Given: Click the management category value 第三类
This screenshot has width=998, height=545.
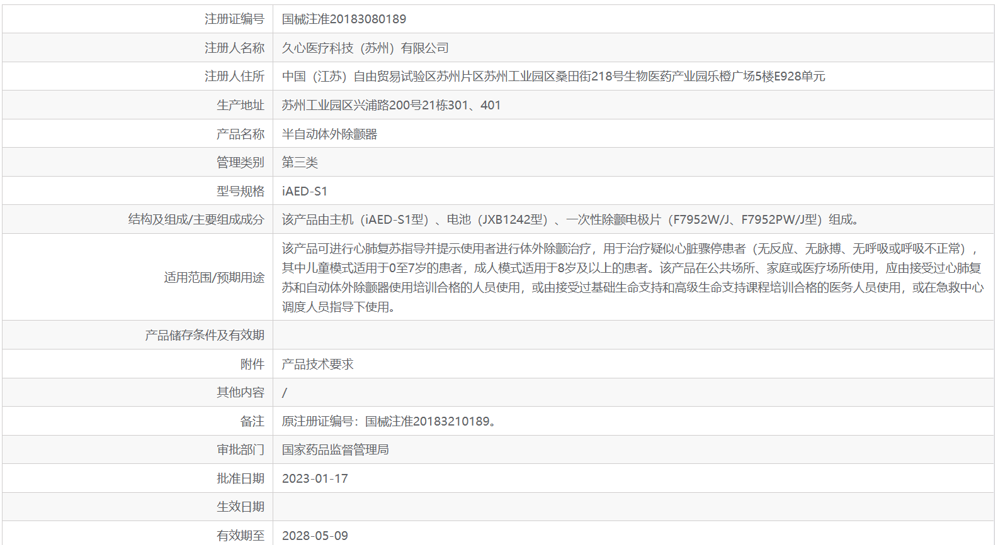Looking at the screenshot, I should (300, 163).
